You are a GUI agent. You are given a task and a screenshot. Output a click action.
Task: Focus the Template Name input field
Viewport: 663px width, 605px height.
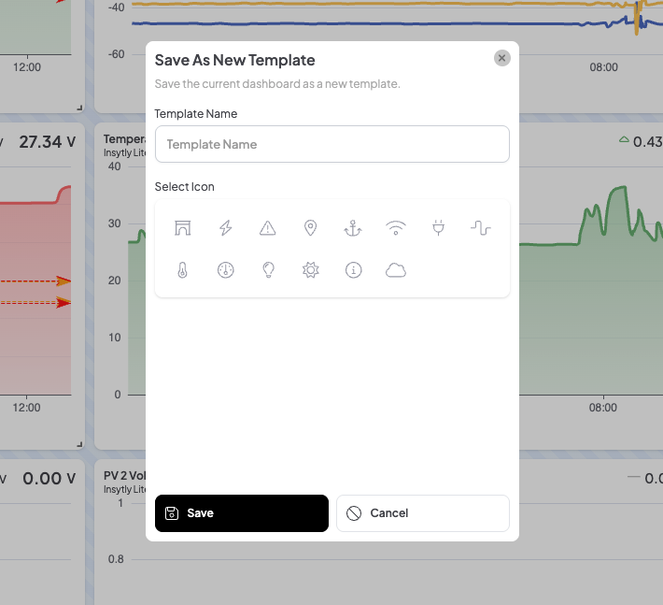[x=331, y=144]
